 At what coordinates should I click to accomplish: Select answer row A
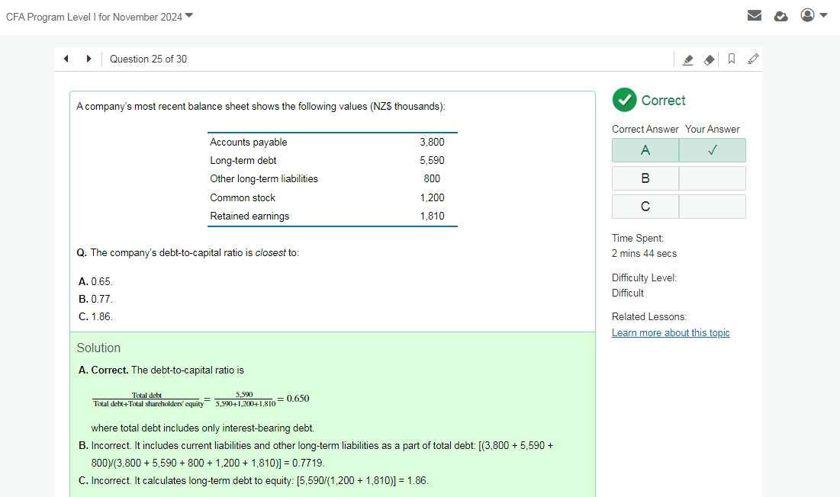coord(645,150)
